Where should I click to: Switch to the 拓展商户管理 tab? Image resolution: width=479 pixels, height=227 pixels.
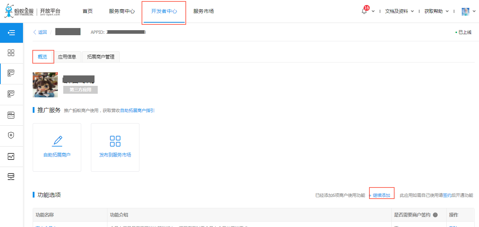coord(101,57)
